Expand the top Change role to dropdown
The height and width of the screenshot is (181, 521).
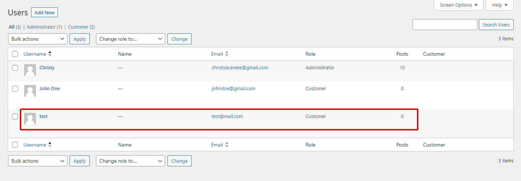[x=130, y=39]
